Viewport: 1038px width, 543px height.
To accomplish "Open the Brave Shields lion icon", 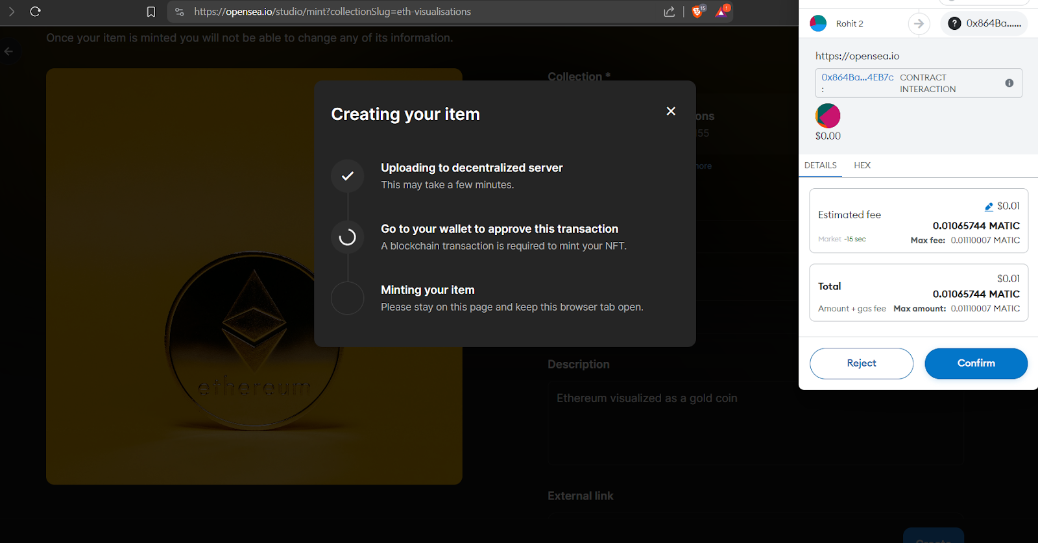I will point(697,12).
